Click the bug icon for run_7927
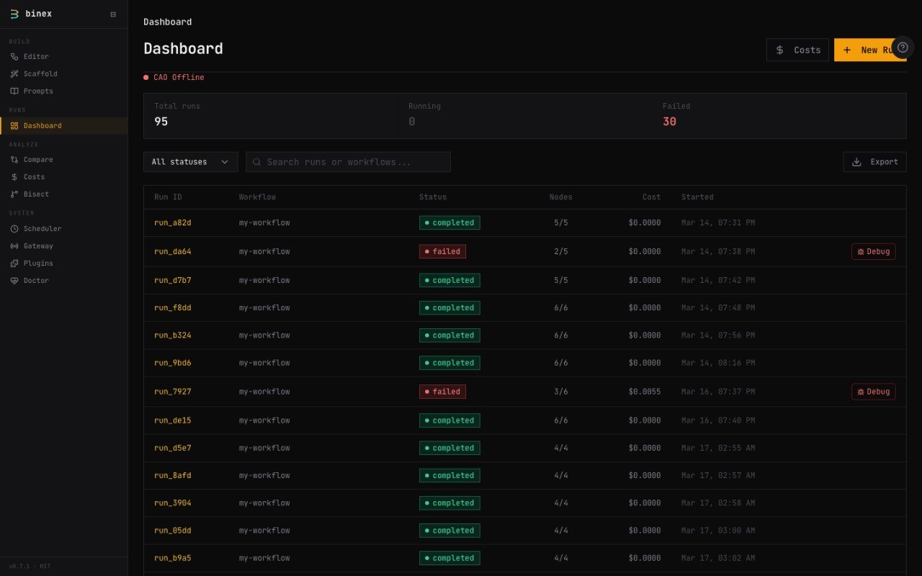 click(860, 392)
